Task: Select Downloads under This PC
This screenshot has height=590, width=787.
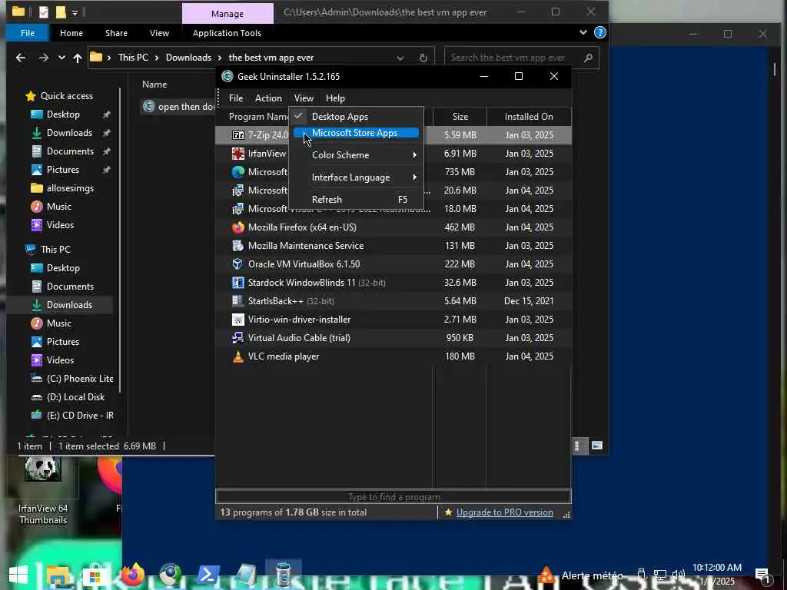Action: pyautogui.click(x=69, y=305)
